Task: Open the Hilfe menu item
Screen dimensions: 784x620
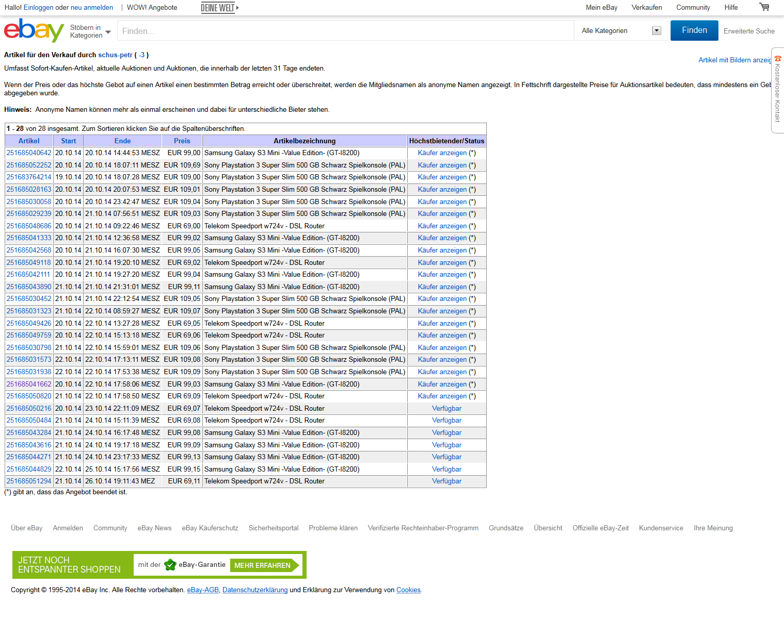Action: (x=731, y=8)
